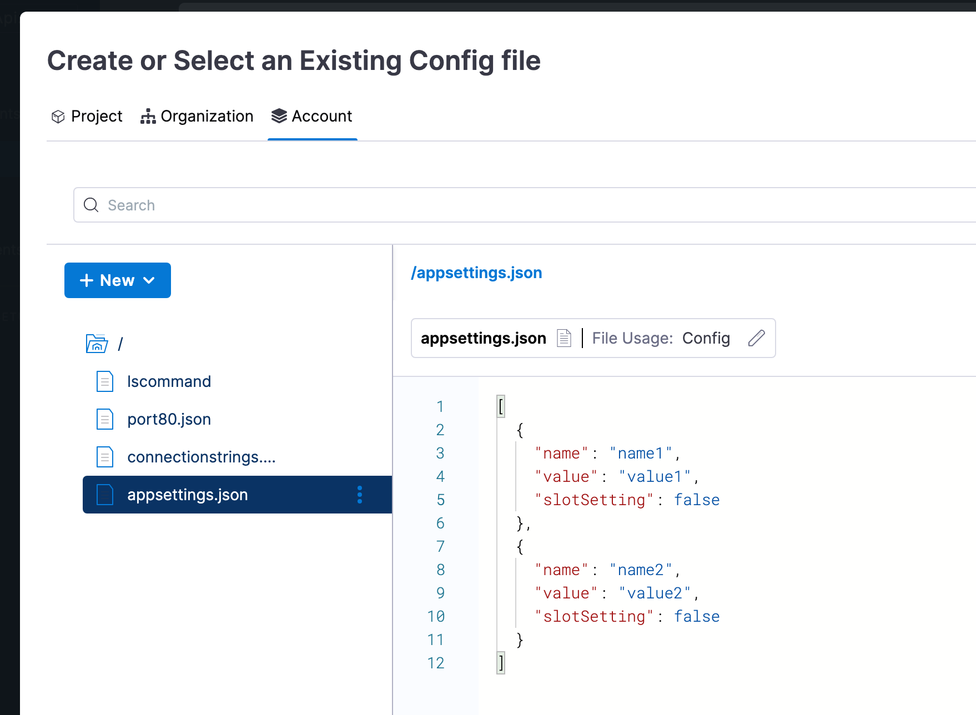Select lscommand in the file tree
Screen dimensions: 976x715
point(169,381)
